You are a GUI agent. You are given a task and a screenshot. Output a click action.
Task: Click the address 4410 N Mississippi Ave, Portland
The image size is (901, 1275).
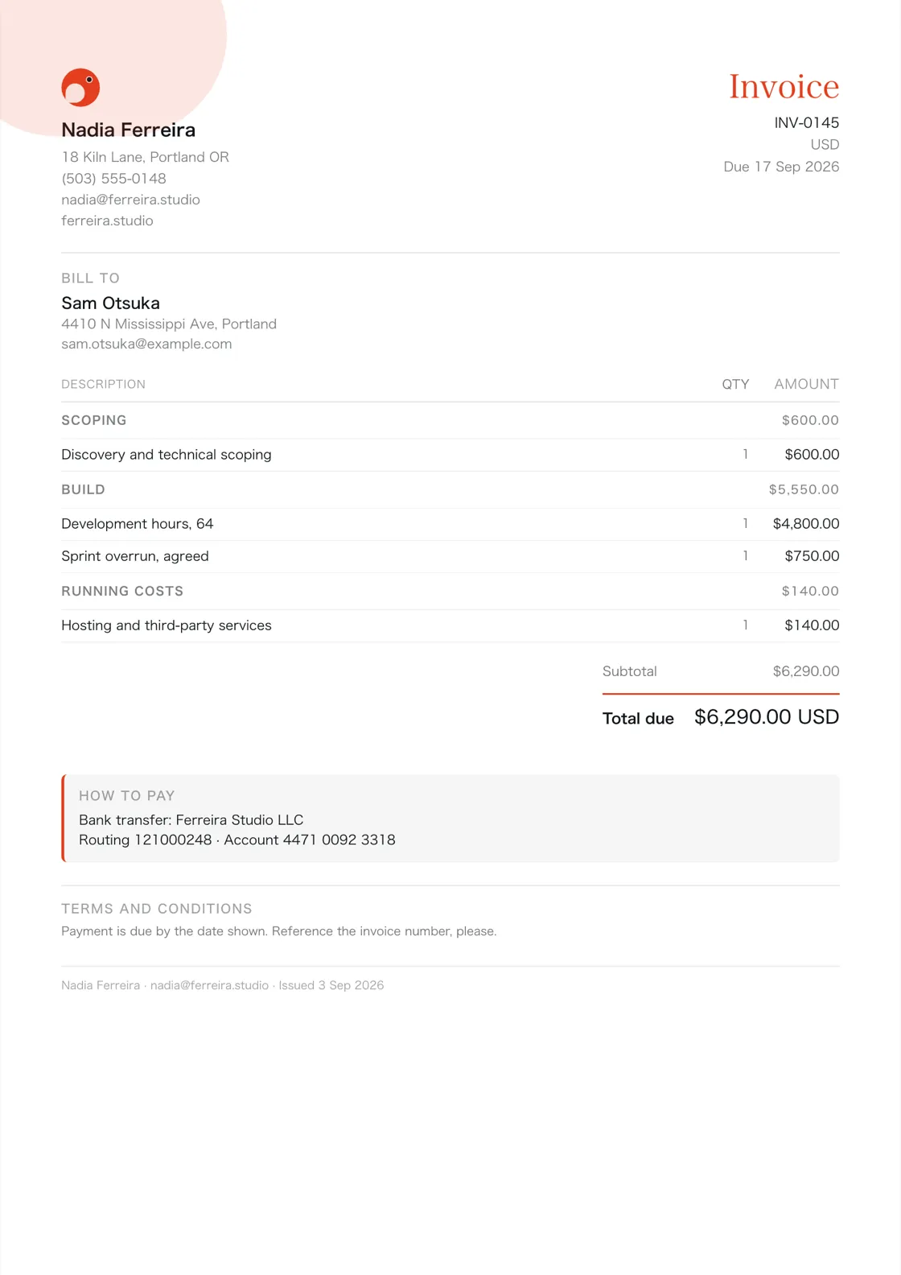[169, 324]
